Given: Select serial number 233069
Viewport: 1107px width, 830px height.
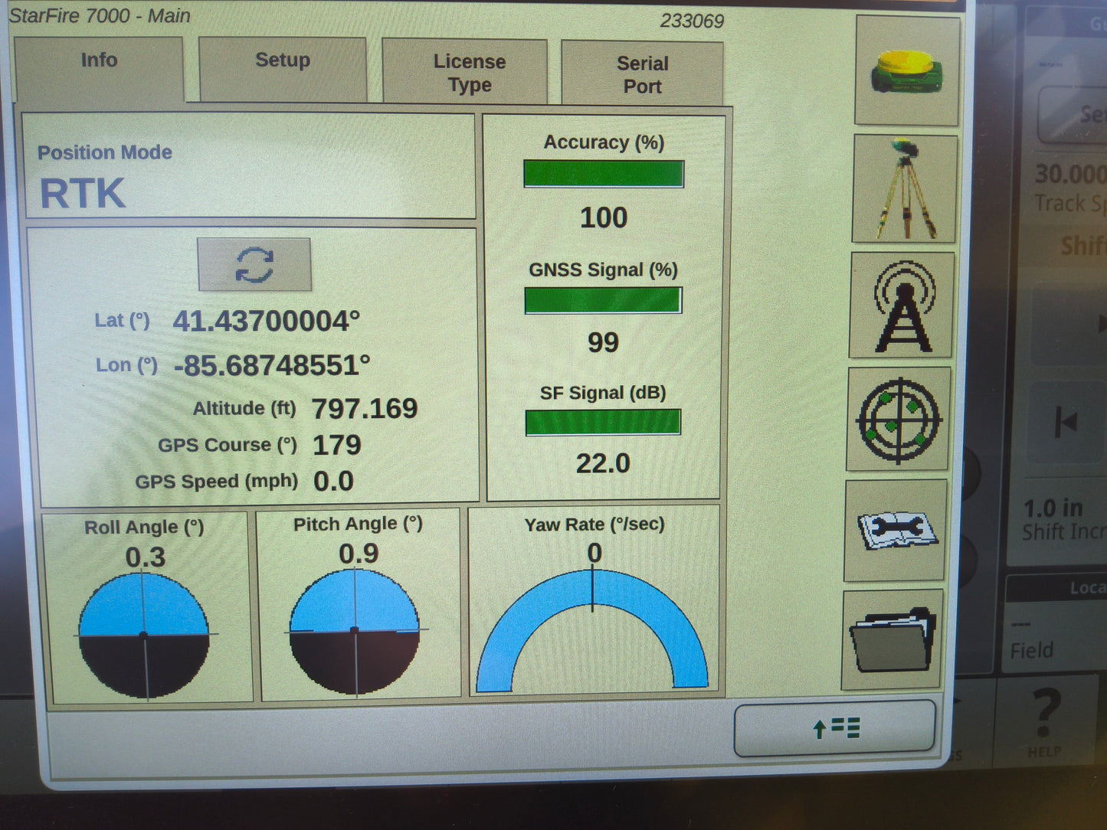Looking at the screenshot, I should (x=692, y=21).
